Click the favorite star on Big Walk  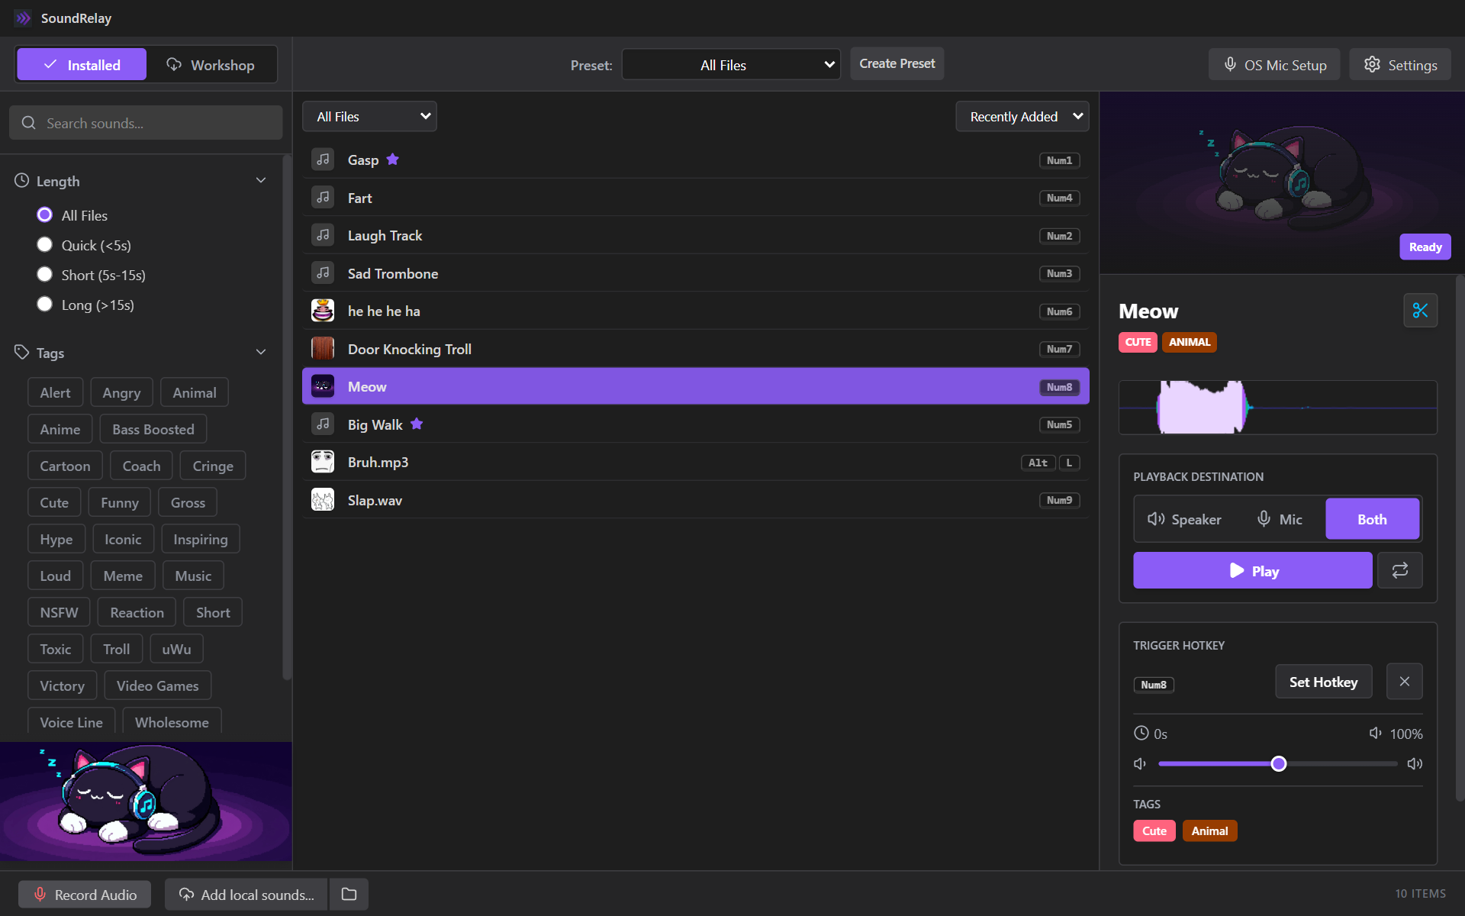tap(417, 424)
